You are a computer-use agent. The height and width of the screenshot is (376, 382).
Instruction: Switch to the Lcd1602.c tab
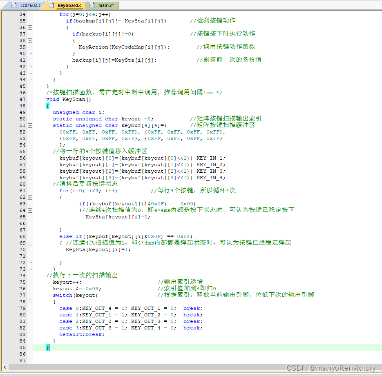pos(26,5)
